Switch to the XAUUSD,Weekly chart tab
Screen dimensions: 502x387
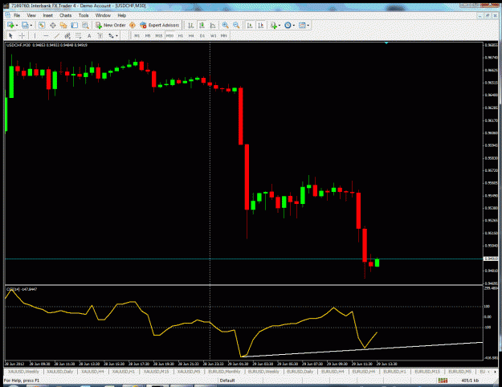(x=23, y=372)
